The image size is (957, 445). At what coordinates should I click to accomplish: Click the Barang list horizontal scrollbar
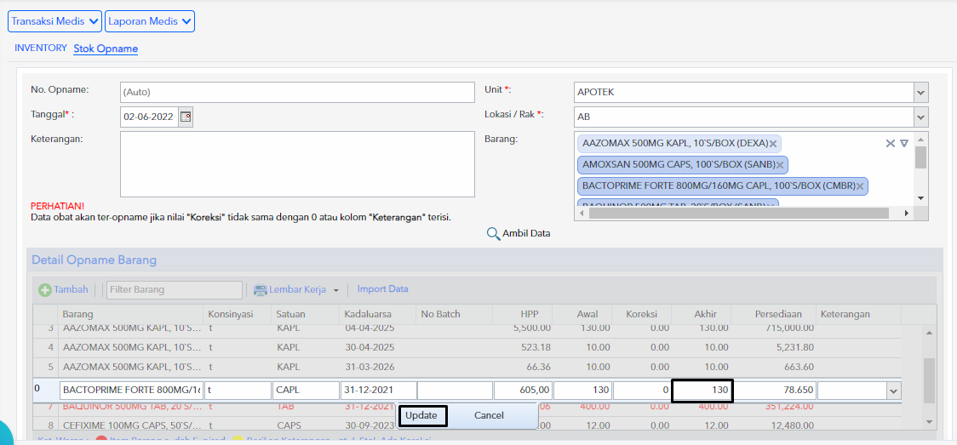pos(738,213)
